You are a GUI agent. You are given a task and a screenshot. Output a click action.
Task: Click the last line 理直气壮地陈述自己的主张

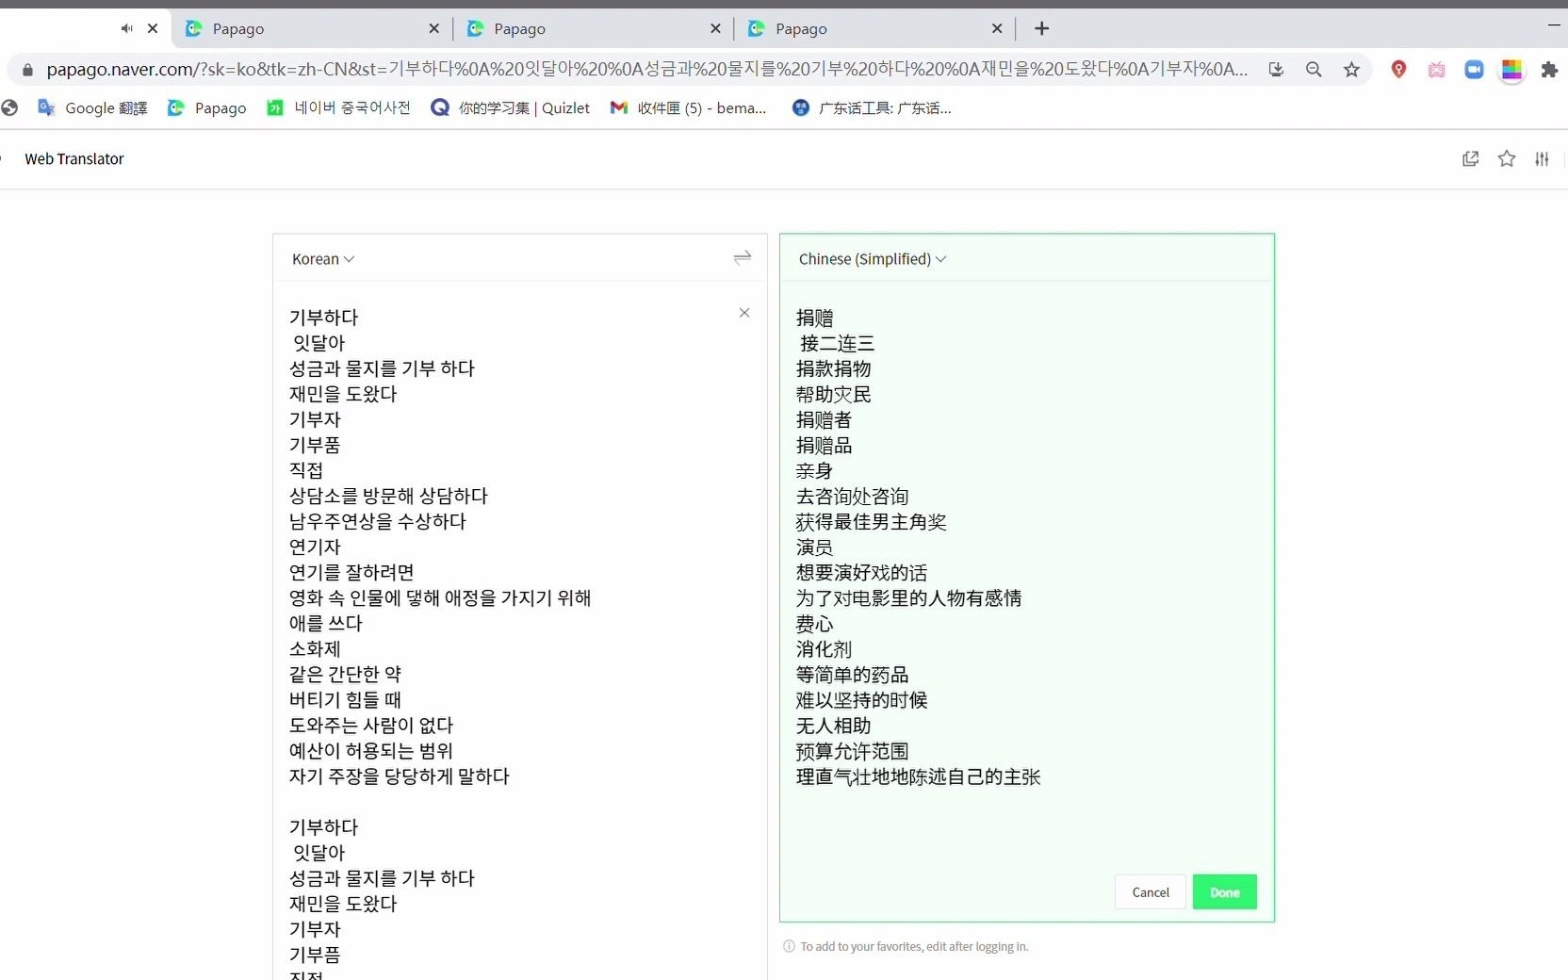click(919, 776)
